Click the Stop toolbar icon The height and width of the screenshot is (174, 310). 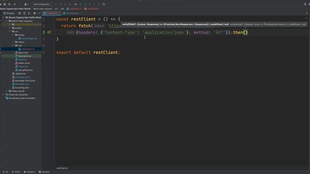coord(70,4)
